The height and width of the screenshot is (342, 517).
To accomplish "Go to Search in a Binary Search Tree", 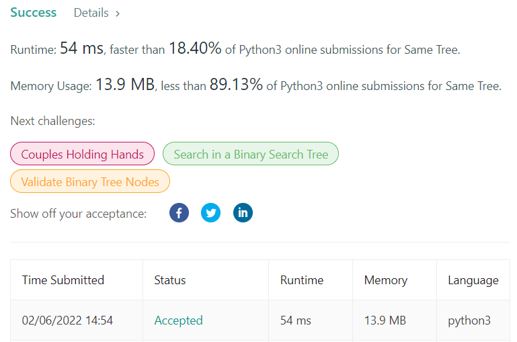I will pos(251,155).
